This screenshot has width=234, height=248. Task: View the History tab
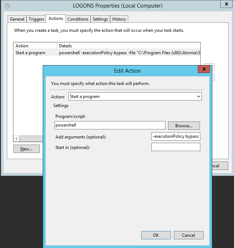pos(119,19)
